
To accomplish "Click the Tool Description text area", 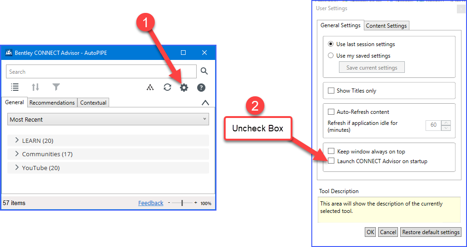I will (x=389, y=210).
